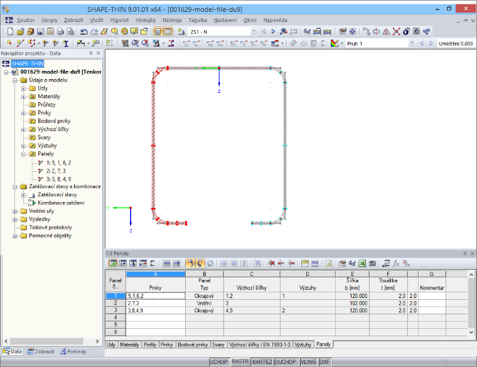Click the save-as cabinet icon

click(30, 31)
